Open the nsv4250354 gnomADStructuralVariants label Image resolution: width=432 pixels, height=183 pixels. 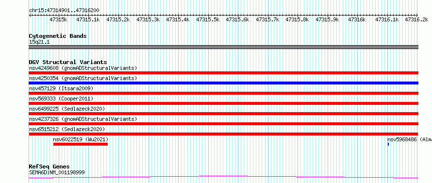point(83,78)
